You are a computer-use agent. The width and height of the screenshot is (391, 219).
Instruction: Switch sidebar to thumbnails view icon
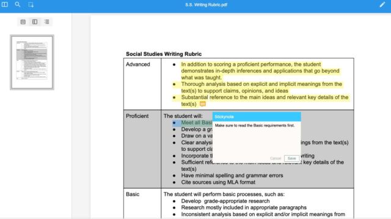coord(23,22)
